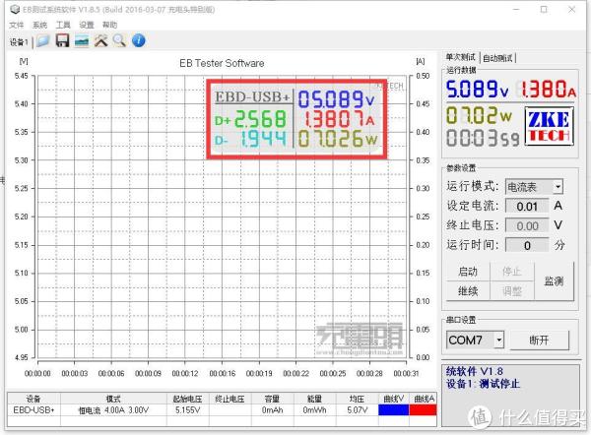The image size is (591, 435).
Task: Open the tools settings hammer icon
Action: [100, 40]
